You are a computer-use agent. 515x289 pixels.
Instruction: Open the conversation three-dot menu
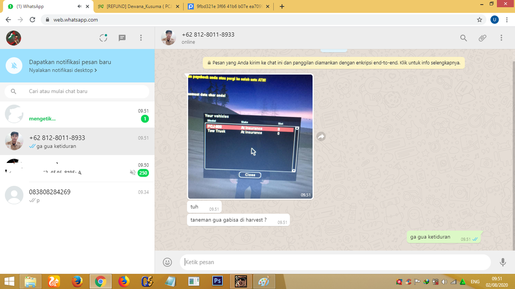click(501, 38)
